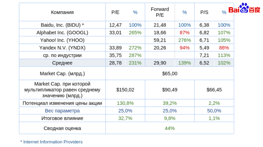Click the 50,0% parameter weight cell

[214, 111]
